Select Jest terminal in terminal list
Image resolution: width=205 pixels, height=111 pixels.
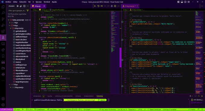pos(197,100)
